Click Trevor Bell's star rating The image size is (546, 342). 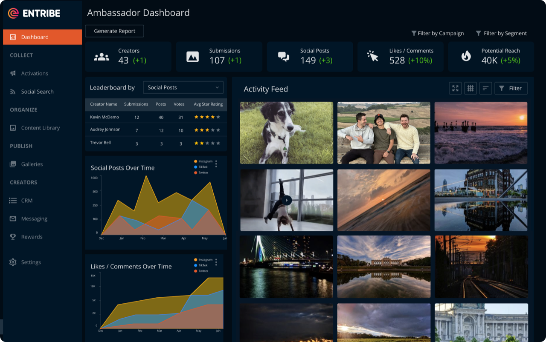pos(207,143)
